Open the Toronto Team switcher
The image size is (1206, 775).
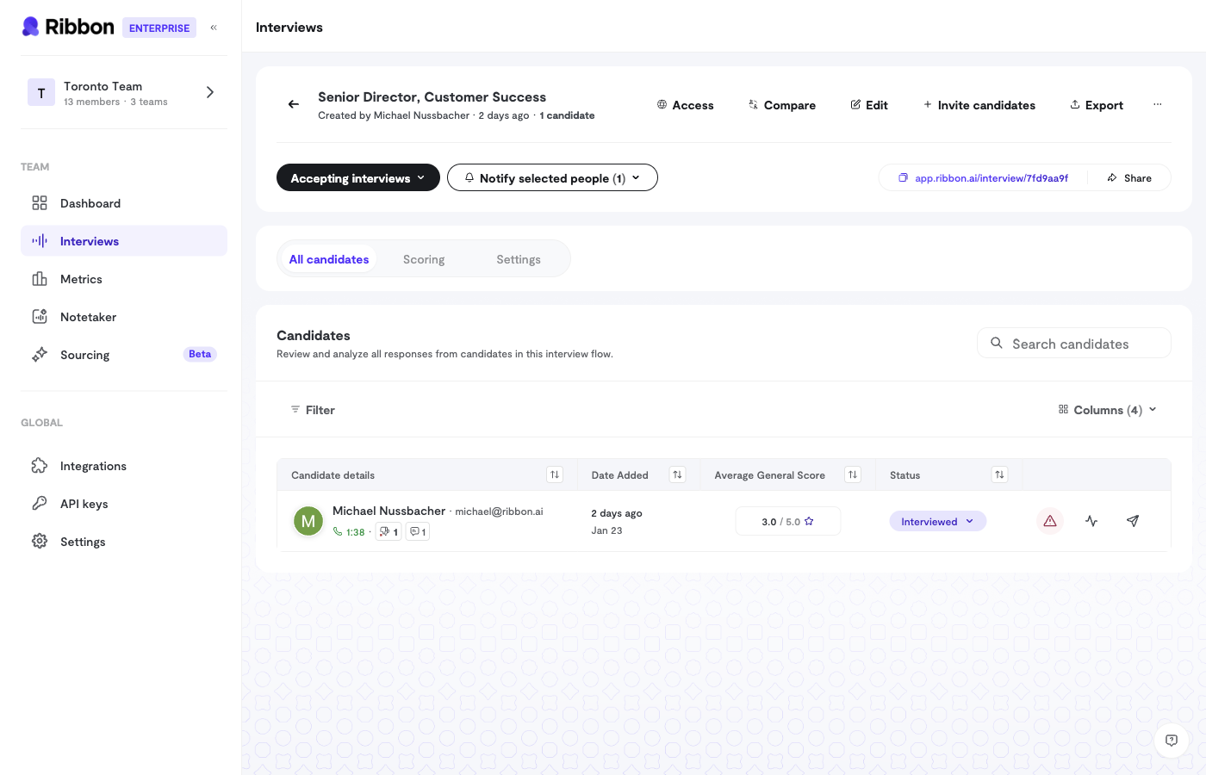(124, 92)
